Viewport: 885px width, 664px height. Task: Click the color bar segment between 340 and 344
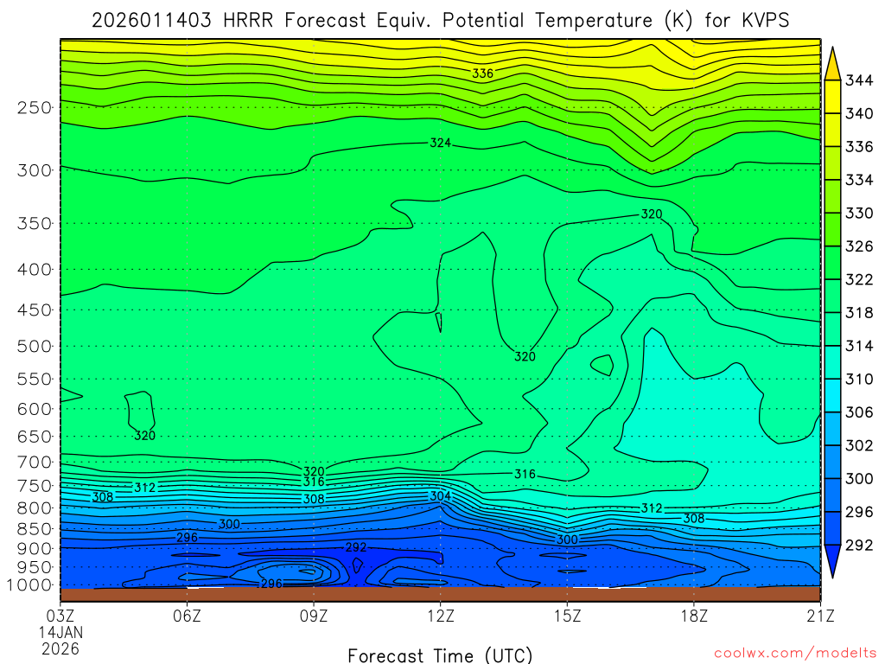[832, 97]
